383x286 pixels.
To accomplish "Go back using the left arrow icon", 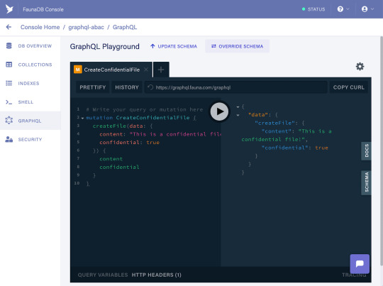I will tap(9, 27).
